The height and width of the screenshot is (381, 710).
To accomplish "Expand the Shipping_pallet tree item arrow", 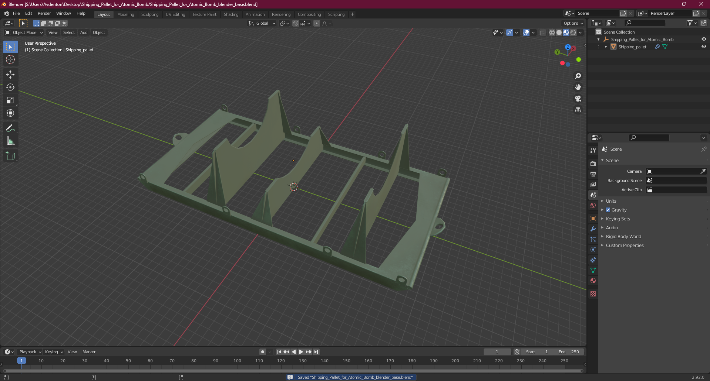I will coord(606,47).
